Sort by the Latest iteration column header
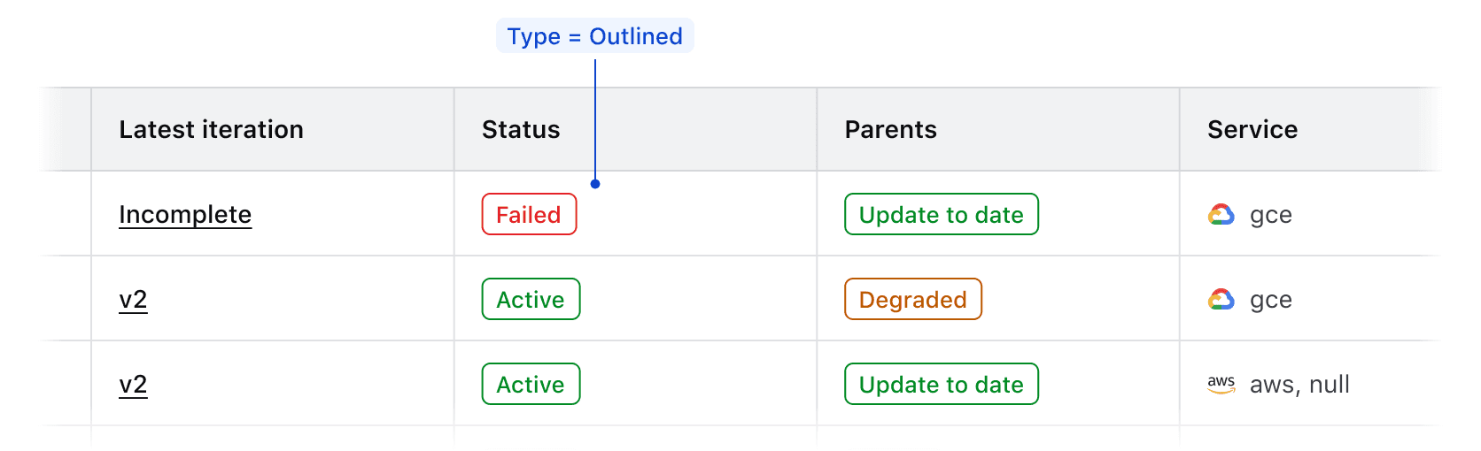 click(x=211, y=130)
